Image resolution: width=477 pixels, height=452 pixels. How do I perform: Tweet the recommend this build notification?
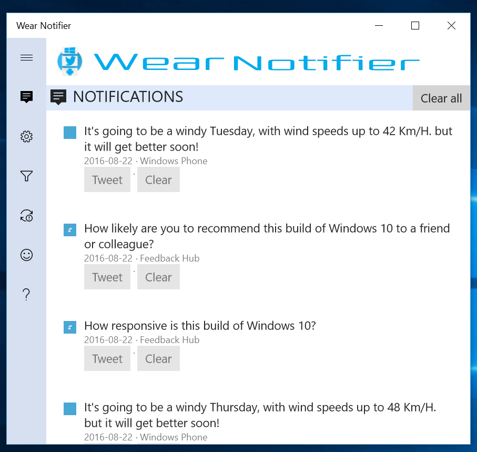click(x=107, y=277)
